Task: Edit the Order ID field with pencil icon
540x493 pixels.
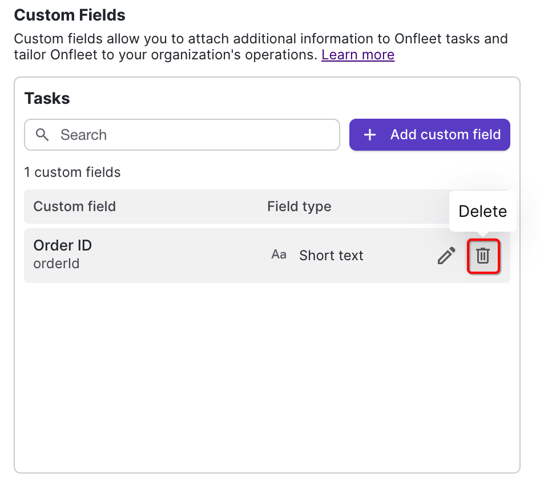Action: coord(446,256)
